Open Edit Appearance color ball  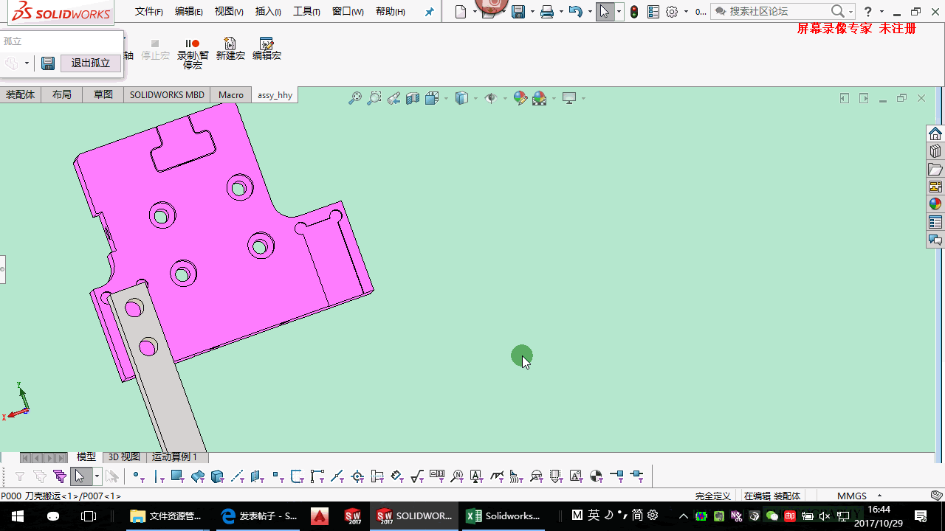click(x=520, y=98)
